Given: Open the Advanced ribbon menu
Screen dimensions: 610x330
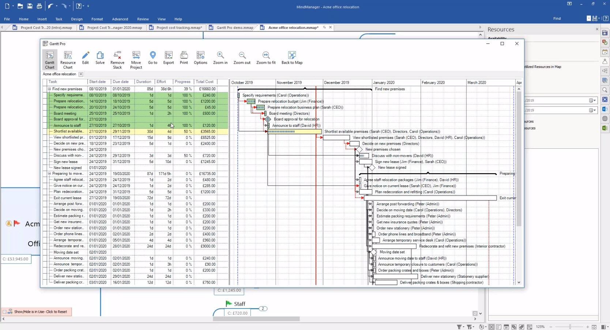Looking at the screenshot, I should 120,19.
